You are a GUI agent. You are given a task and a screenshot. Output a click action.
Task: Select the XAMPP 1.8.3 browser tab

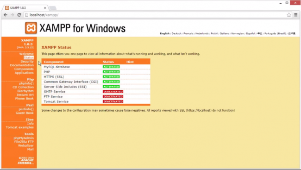pyautogui.click(x=25, y=8)
